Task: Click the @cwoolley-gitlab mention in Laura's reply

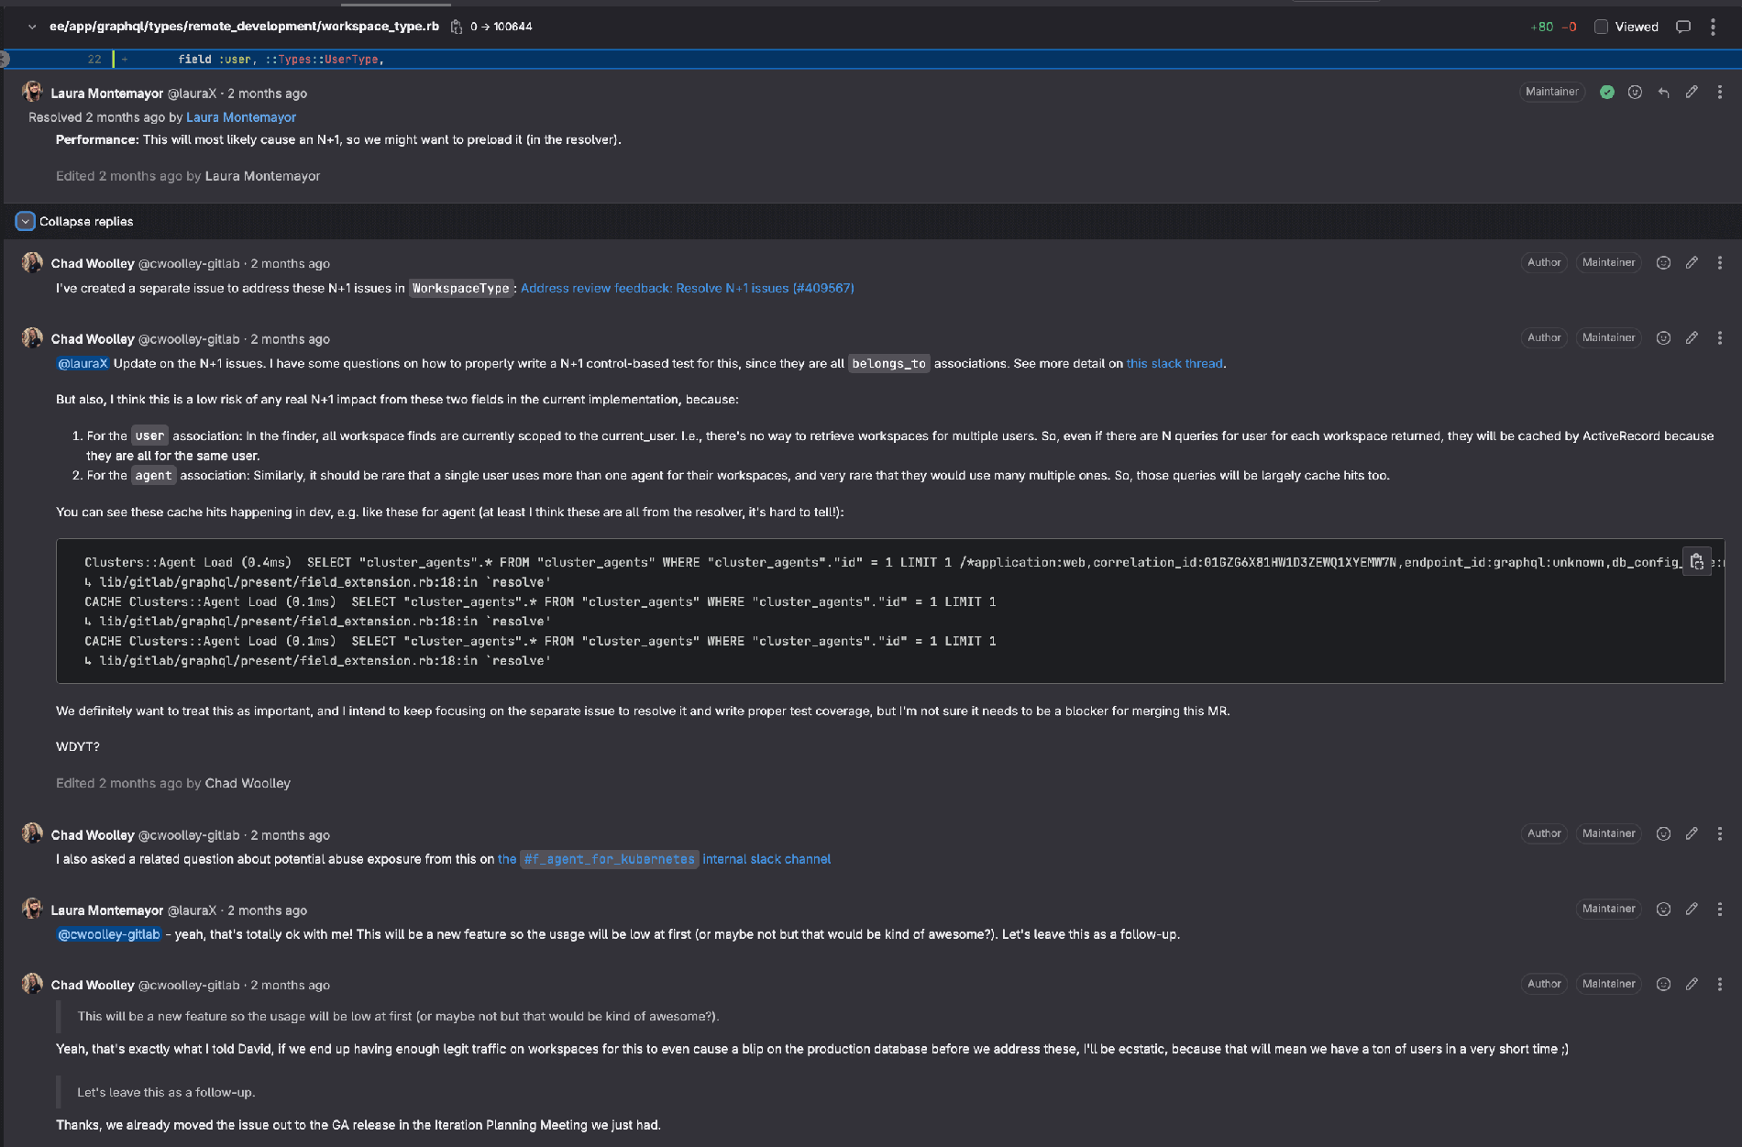Action: (x=109, y=934)
